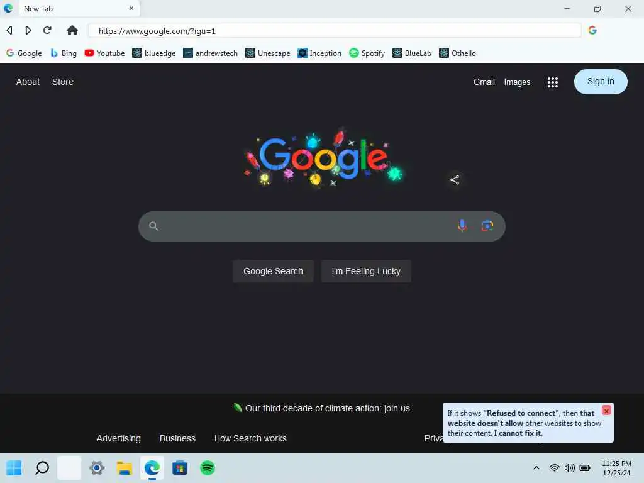Open the Google bookmark
The image size is (644, 483).
pyautogui.click(x=24, y=53)
